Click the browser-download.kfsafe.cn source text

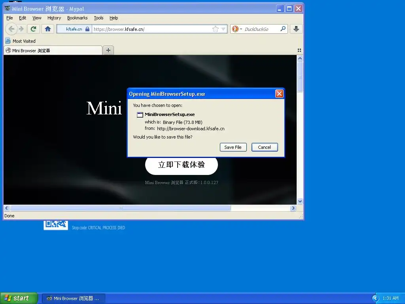(191, 129)
